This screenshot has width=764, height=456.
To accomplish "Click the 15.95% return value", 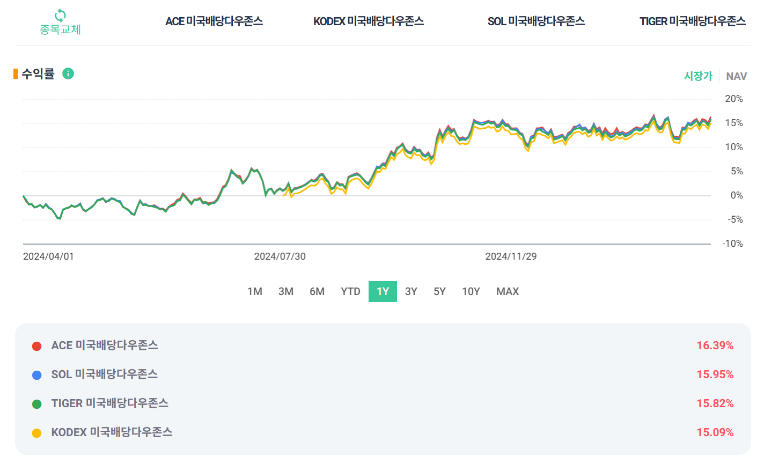I will point(715,374).
